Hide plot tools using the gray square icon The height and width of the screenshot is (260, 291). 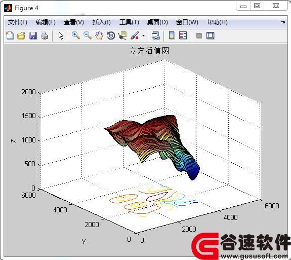[x=199, y=35]
